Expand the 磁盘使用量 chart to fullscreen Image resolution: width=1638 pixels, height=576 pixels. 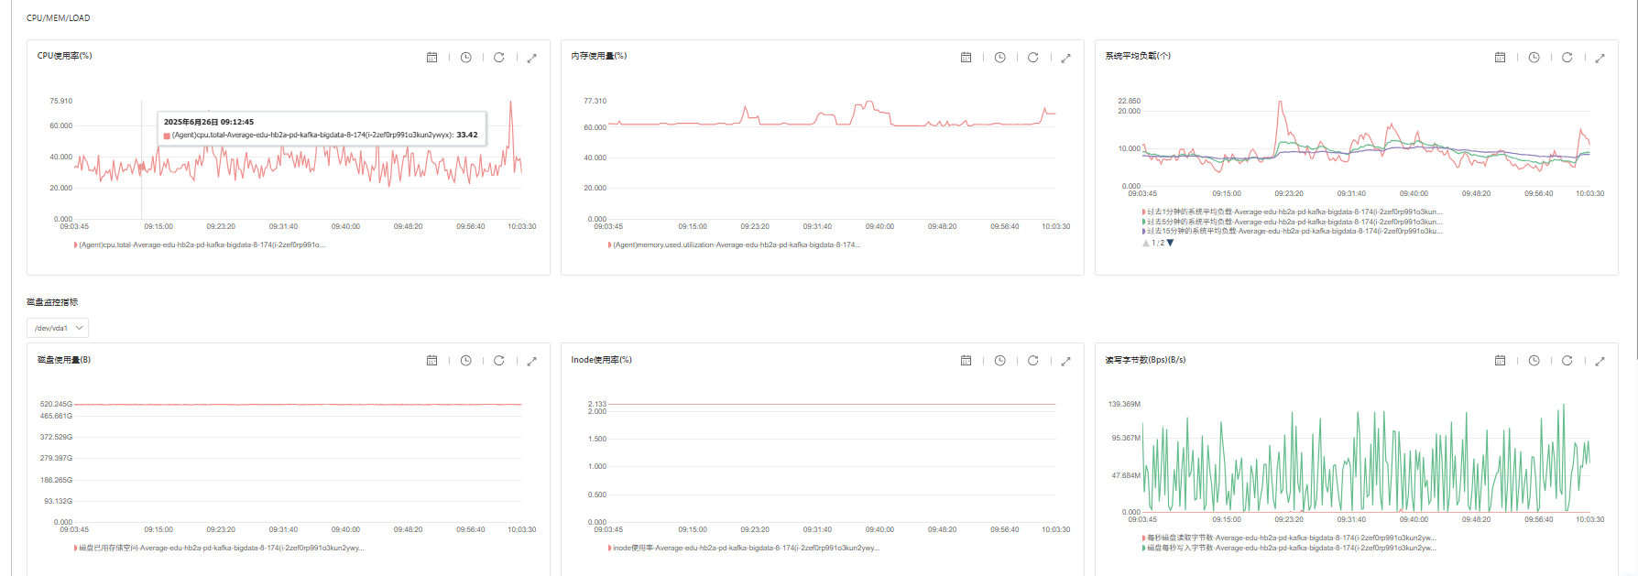531,361
